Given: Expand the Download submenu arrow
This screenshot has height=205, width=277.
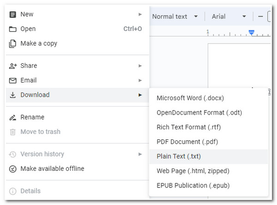Looking at the screenshot, I should click(x=140, y=95).
